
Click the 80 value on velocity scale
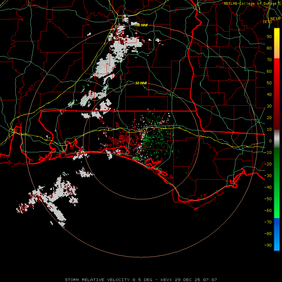click(x=269, y=48)
